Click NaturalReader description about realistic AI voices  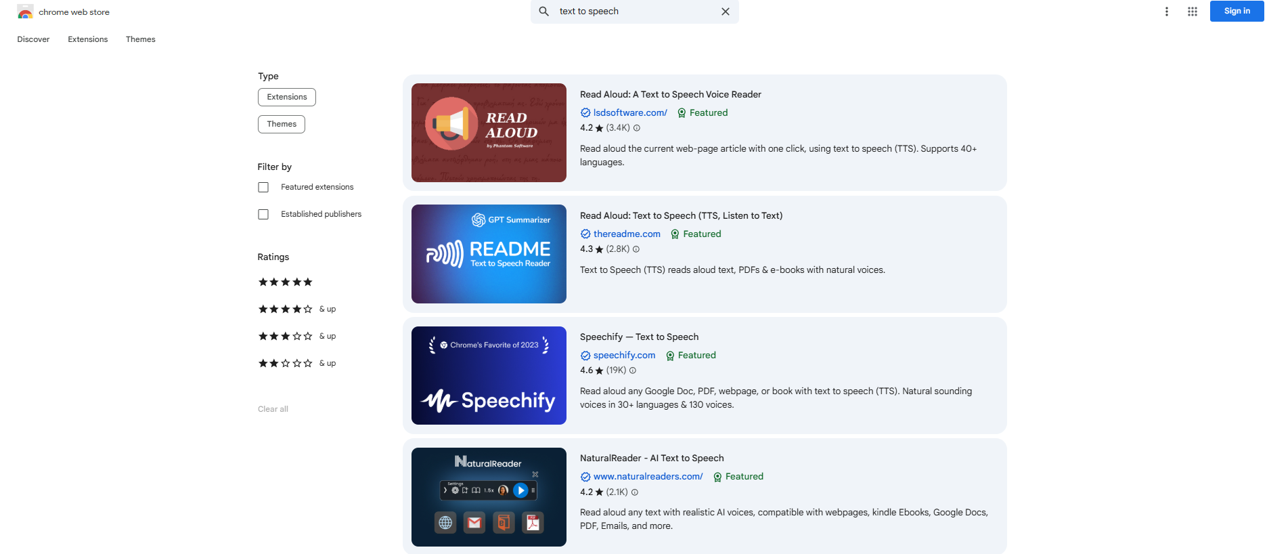[784, 519]
